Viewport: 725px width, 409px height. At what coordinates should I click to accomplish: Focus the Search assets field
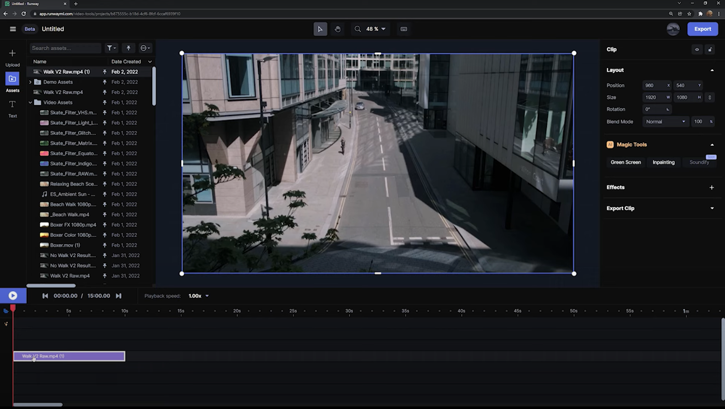(65, 48)
